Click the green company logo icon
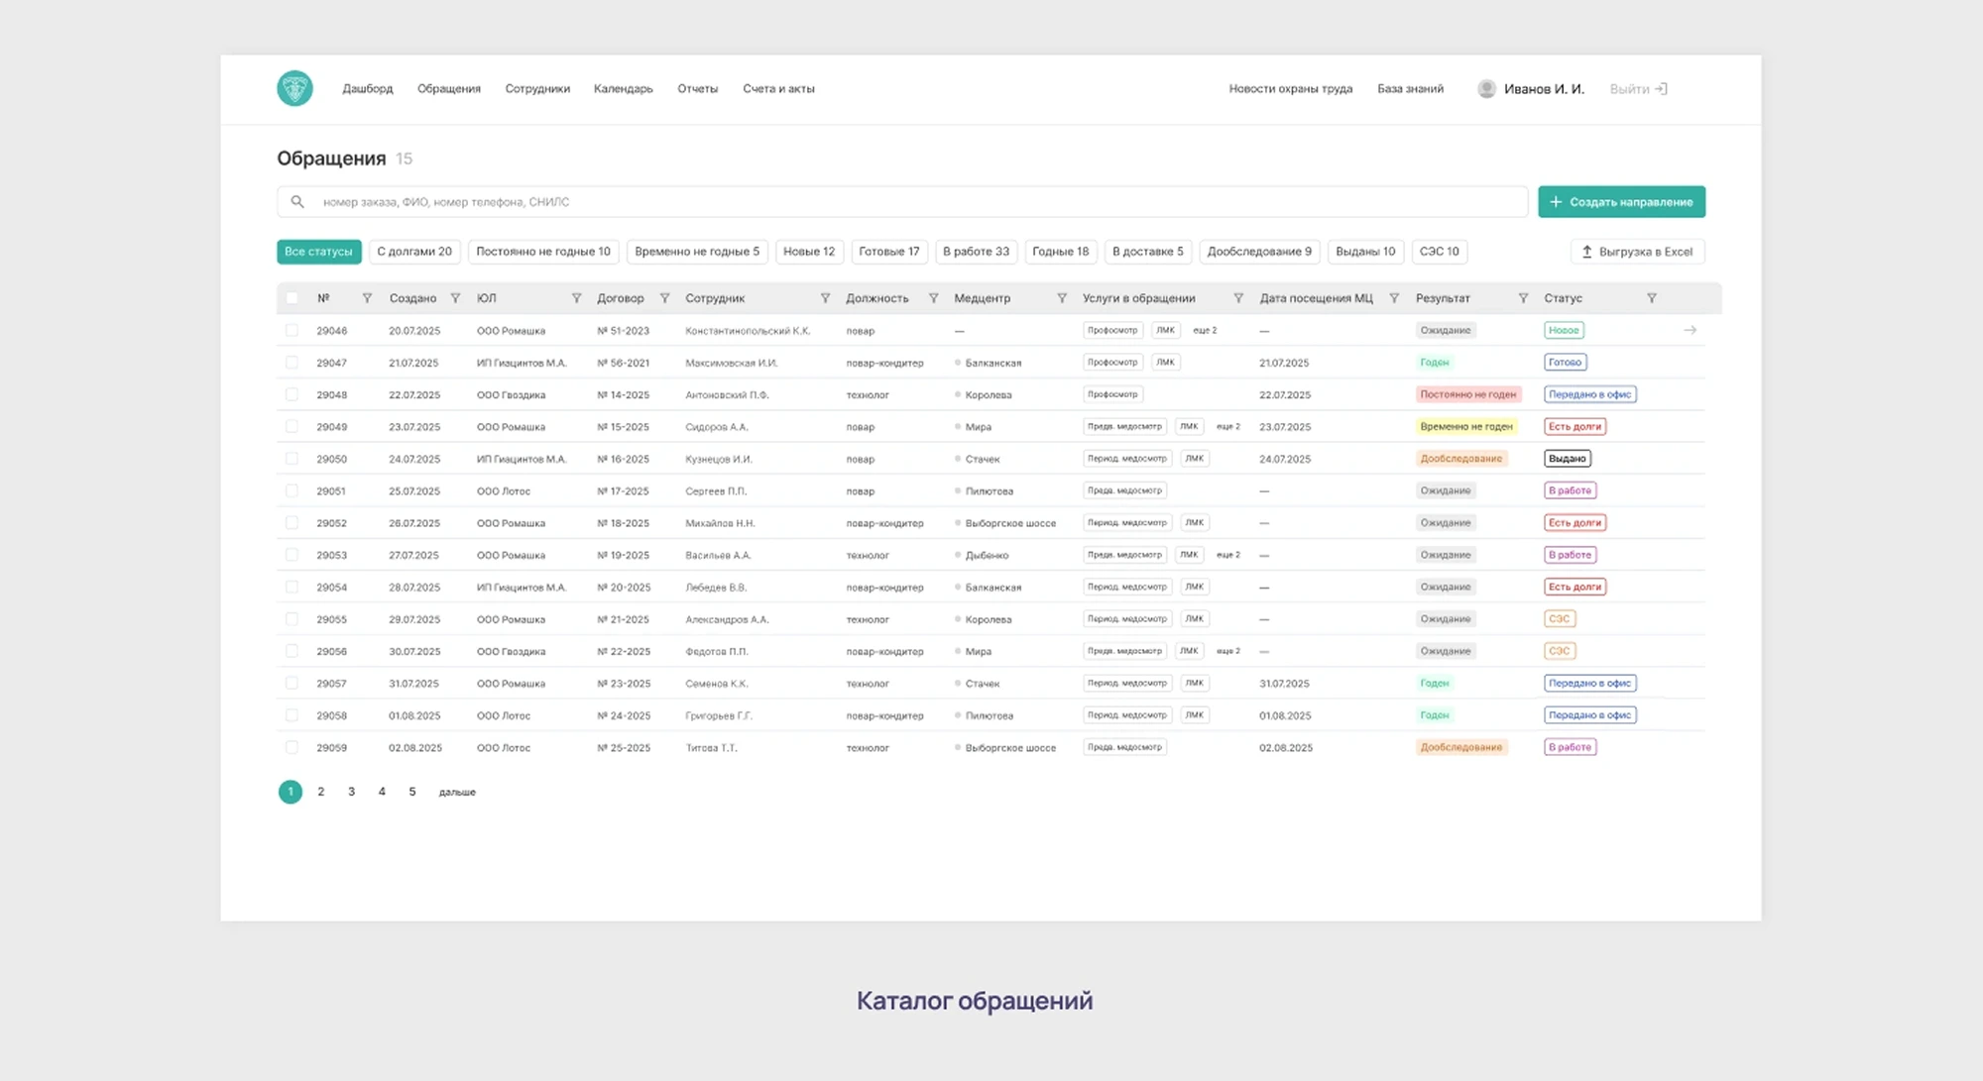This screenshot has width=1983, height=1081. point(294,88)
